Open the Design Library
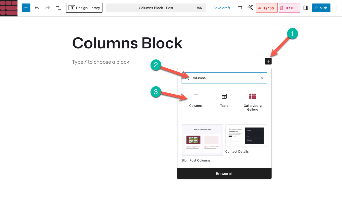Viewport: 342px width, 208px height. tap(84, 8)
